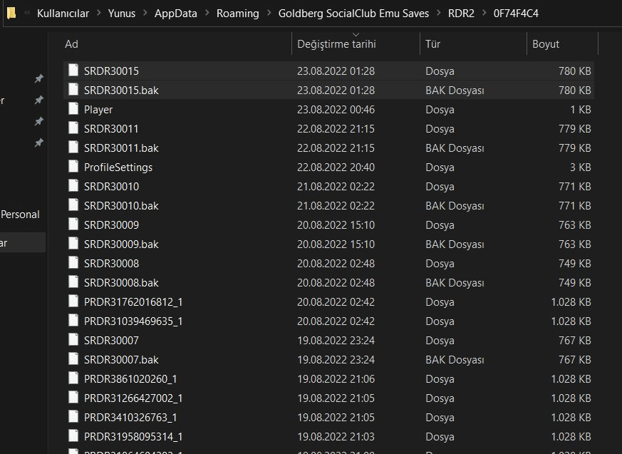This screenshot has width=622, height=454.
Task: Go to Yunus folder in the breadcrumb
Action: [122, 14]
